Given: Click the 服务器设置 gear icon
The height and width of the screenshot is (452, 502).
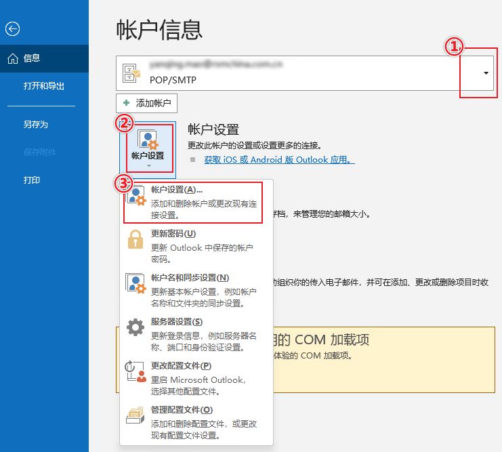Looking at the screenshot, I should [136, 327].
